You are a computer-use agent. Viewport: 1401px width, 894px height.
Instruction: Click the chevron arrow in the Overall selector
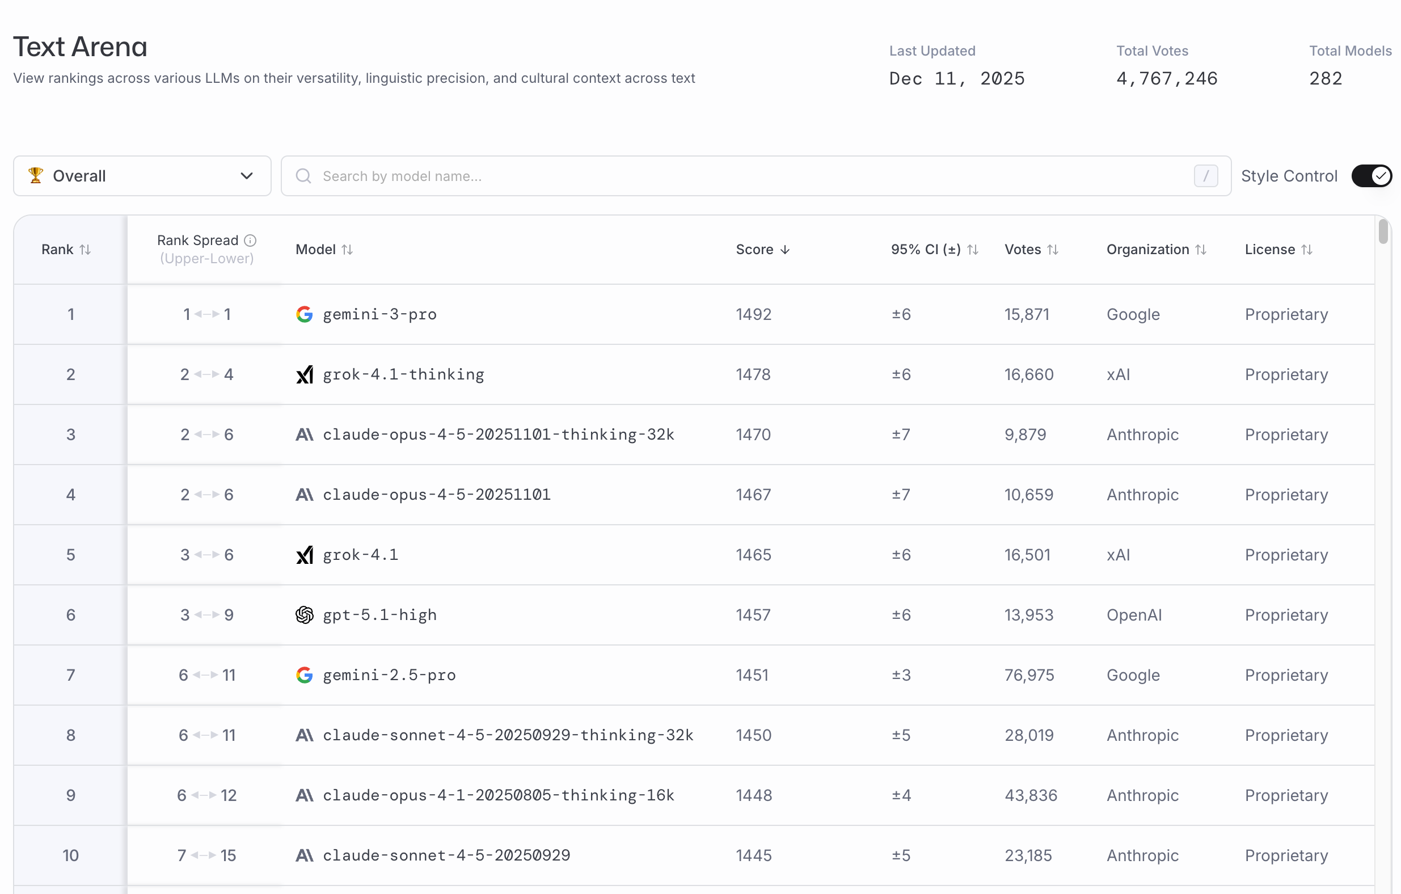247,176
